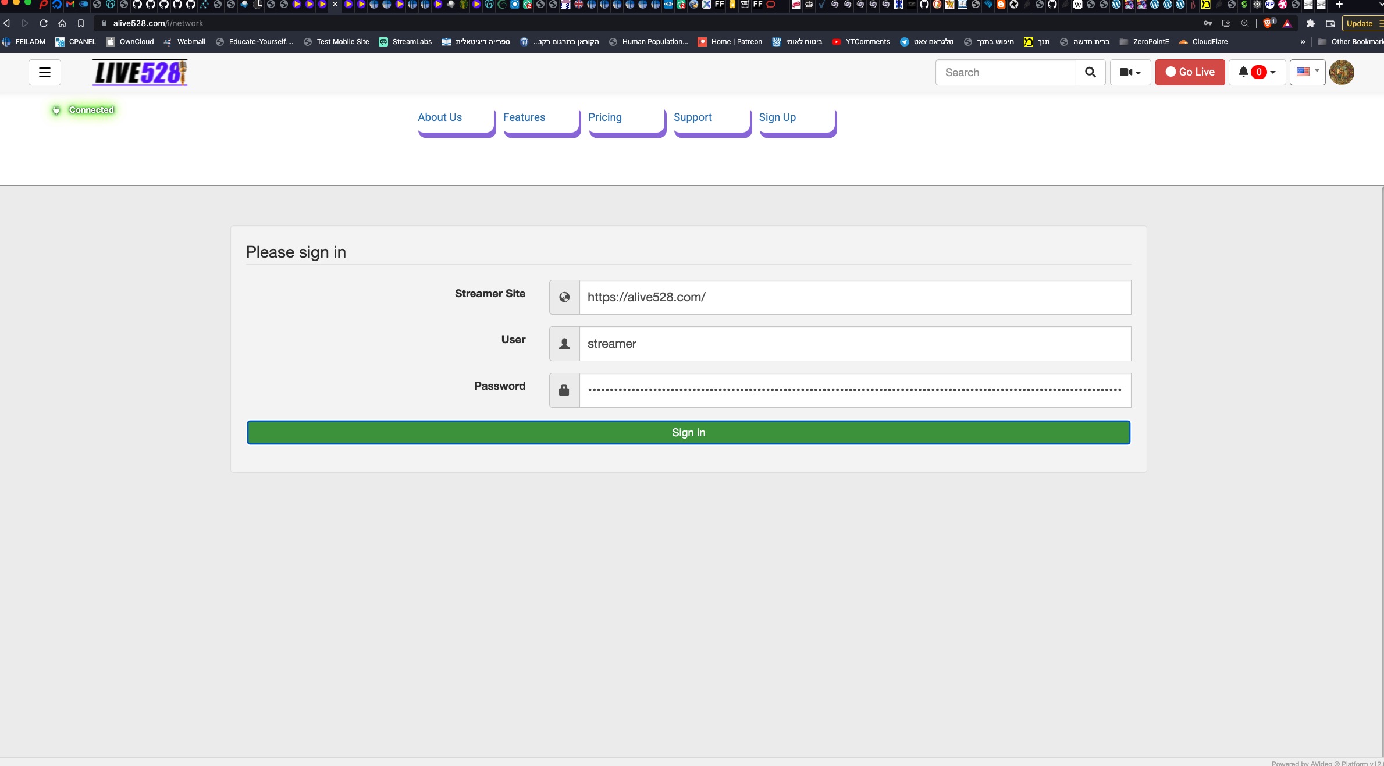Click the Password field
This screenshot has height=766, width=1384.
pyautogui.click(x=855, y=390)
